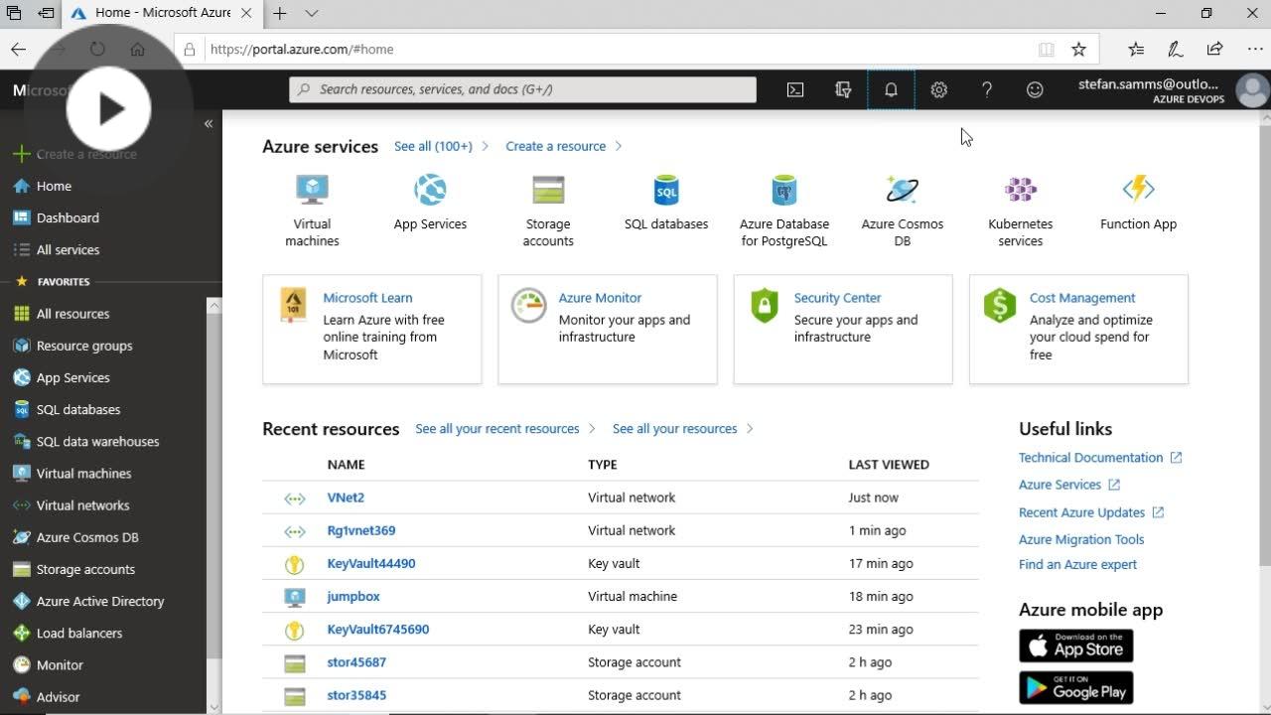Open Virtual machines service tile

[x=312, y=211]
